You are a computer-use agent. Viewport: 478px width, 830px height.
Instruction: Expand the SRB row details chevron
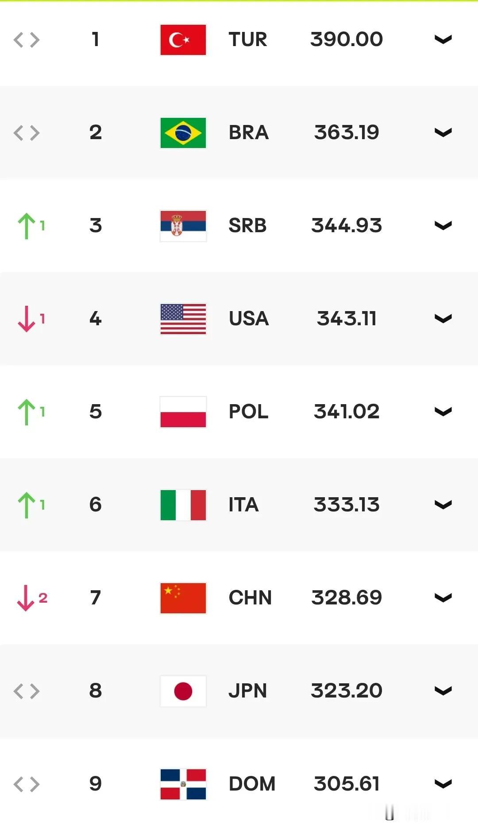pyautogui.click(x=443, y=226)
